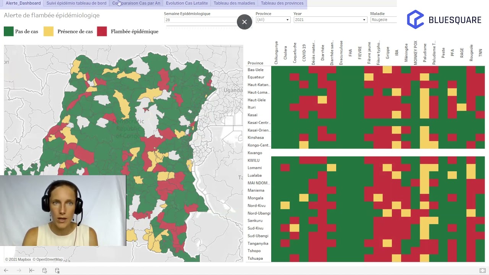Click the undo back arrow in bottom toolbar
489x275 pixels.
coord(6,270)
